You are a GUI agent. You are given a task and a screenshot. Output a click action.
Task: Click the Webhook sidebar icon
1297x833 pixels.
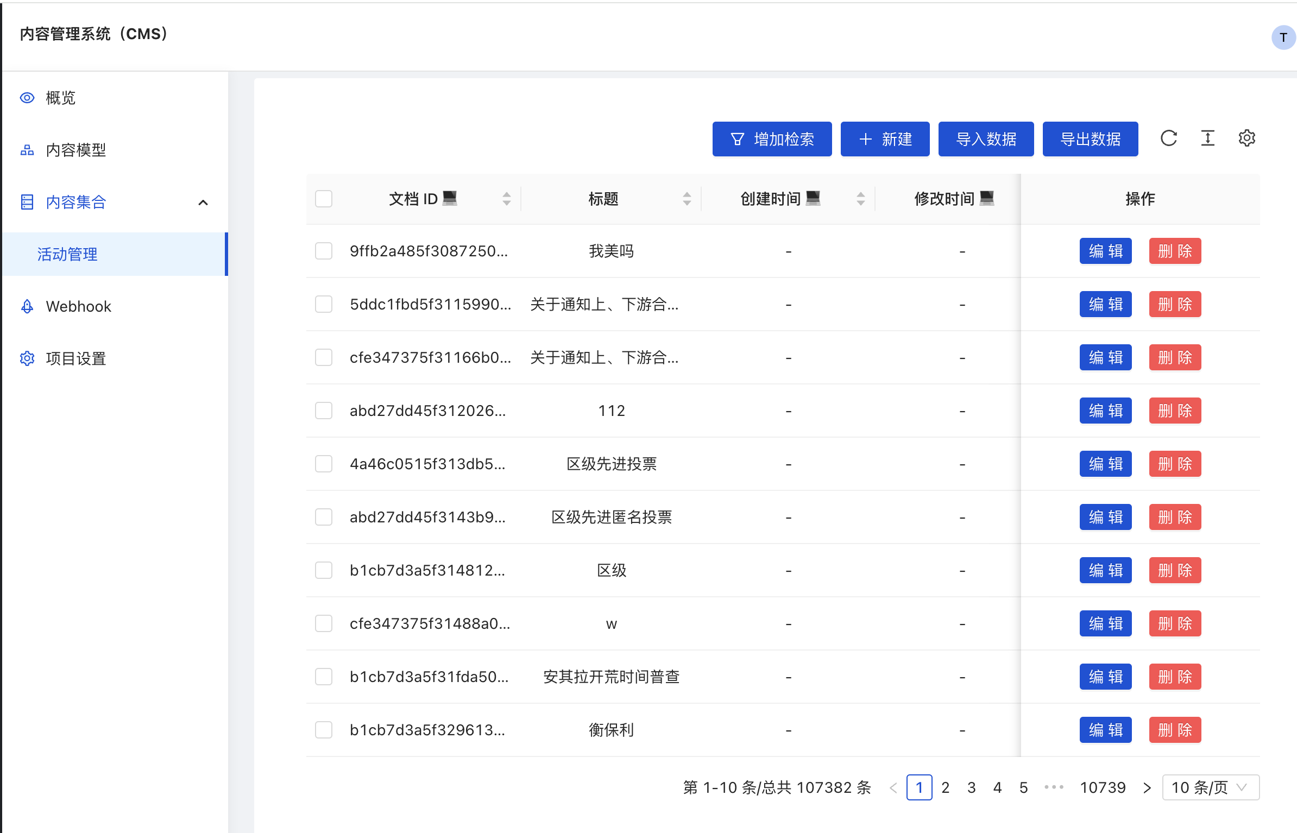pyautogui.click(x=27, y=306)
